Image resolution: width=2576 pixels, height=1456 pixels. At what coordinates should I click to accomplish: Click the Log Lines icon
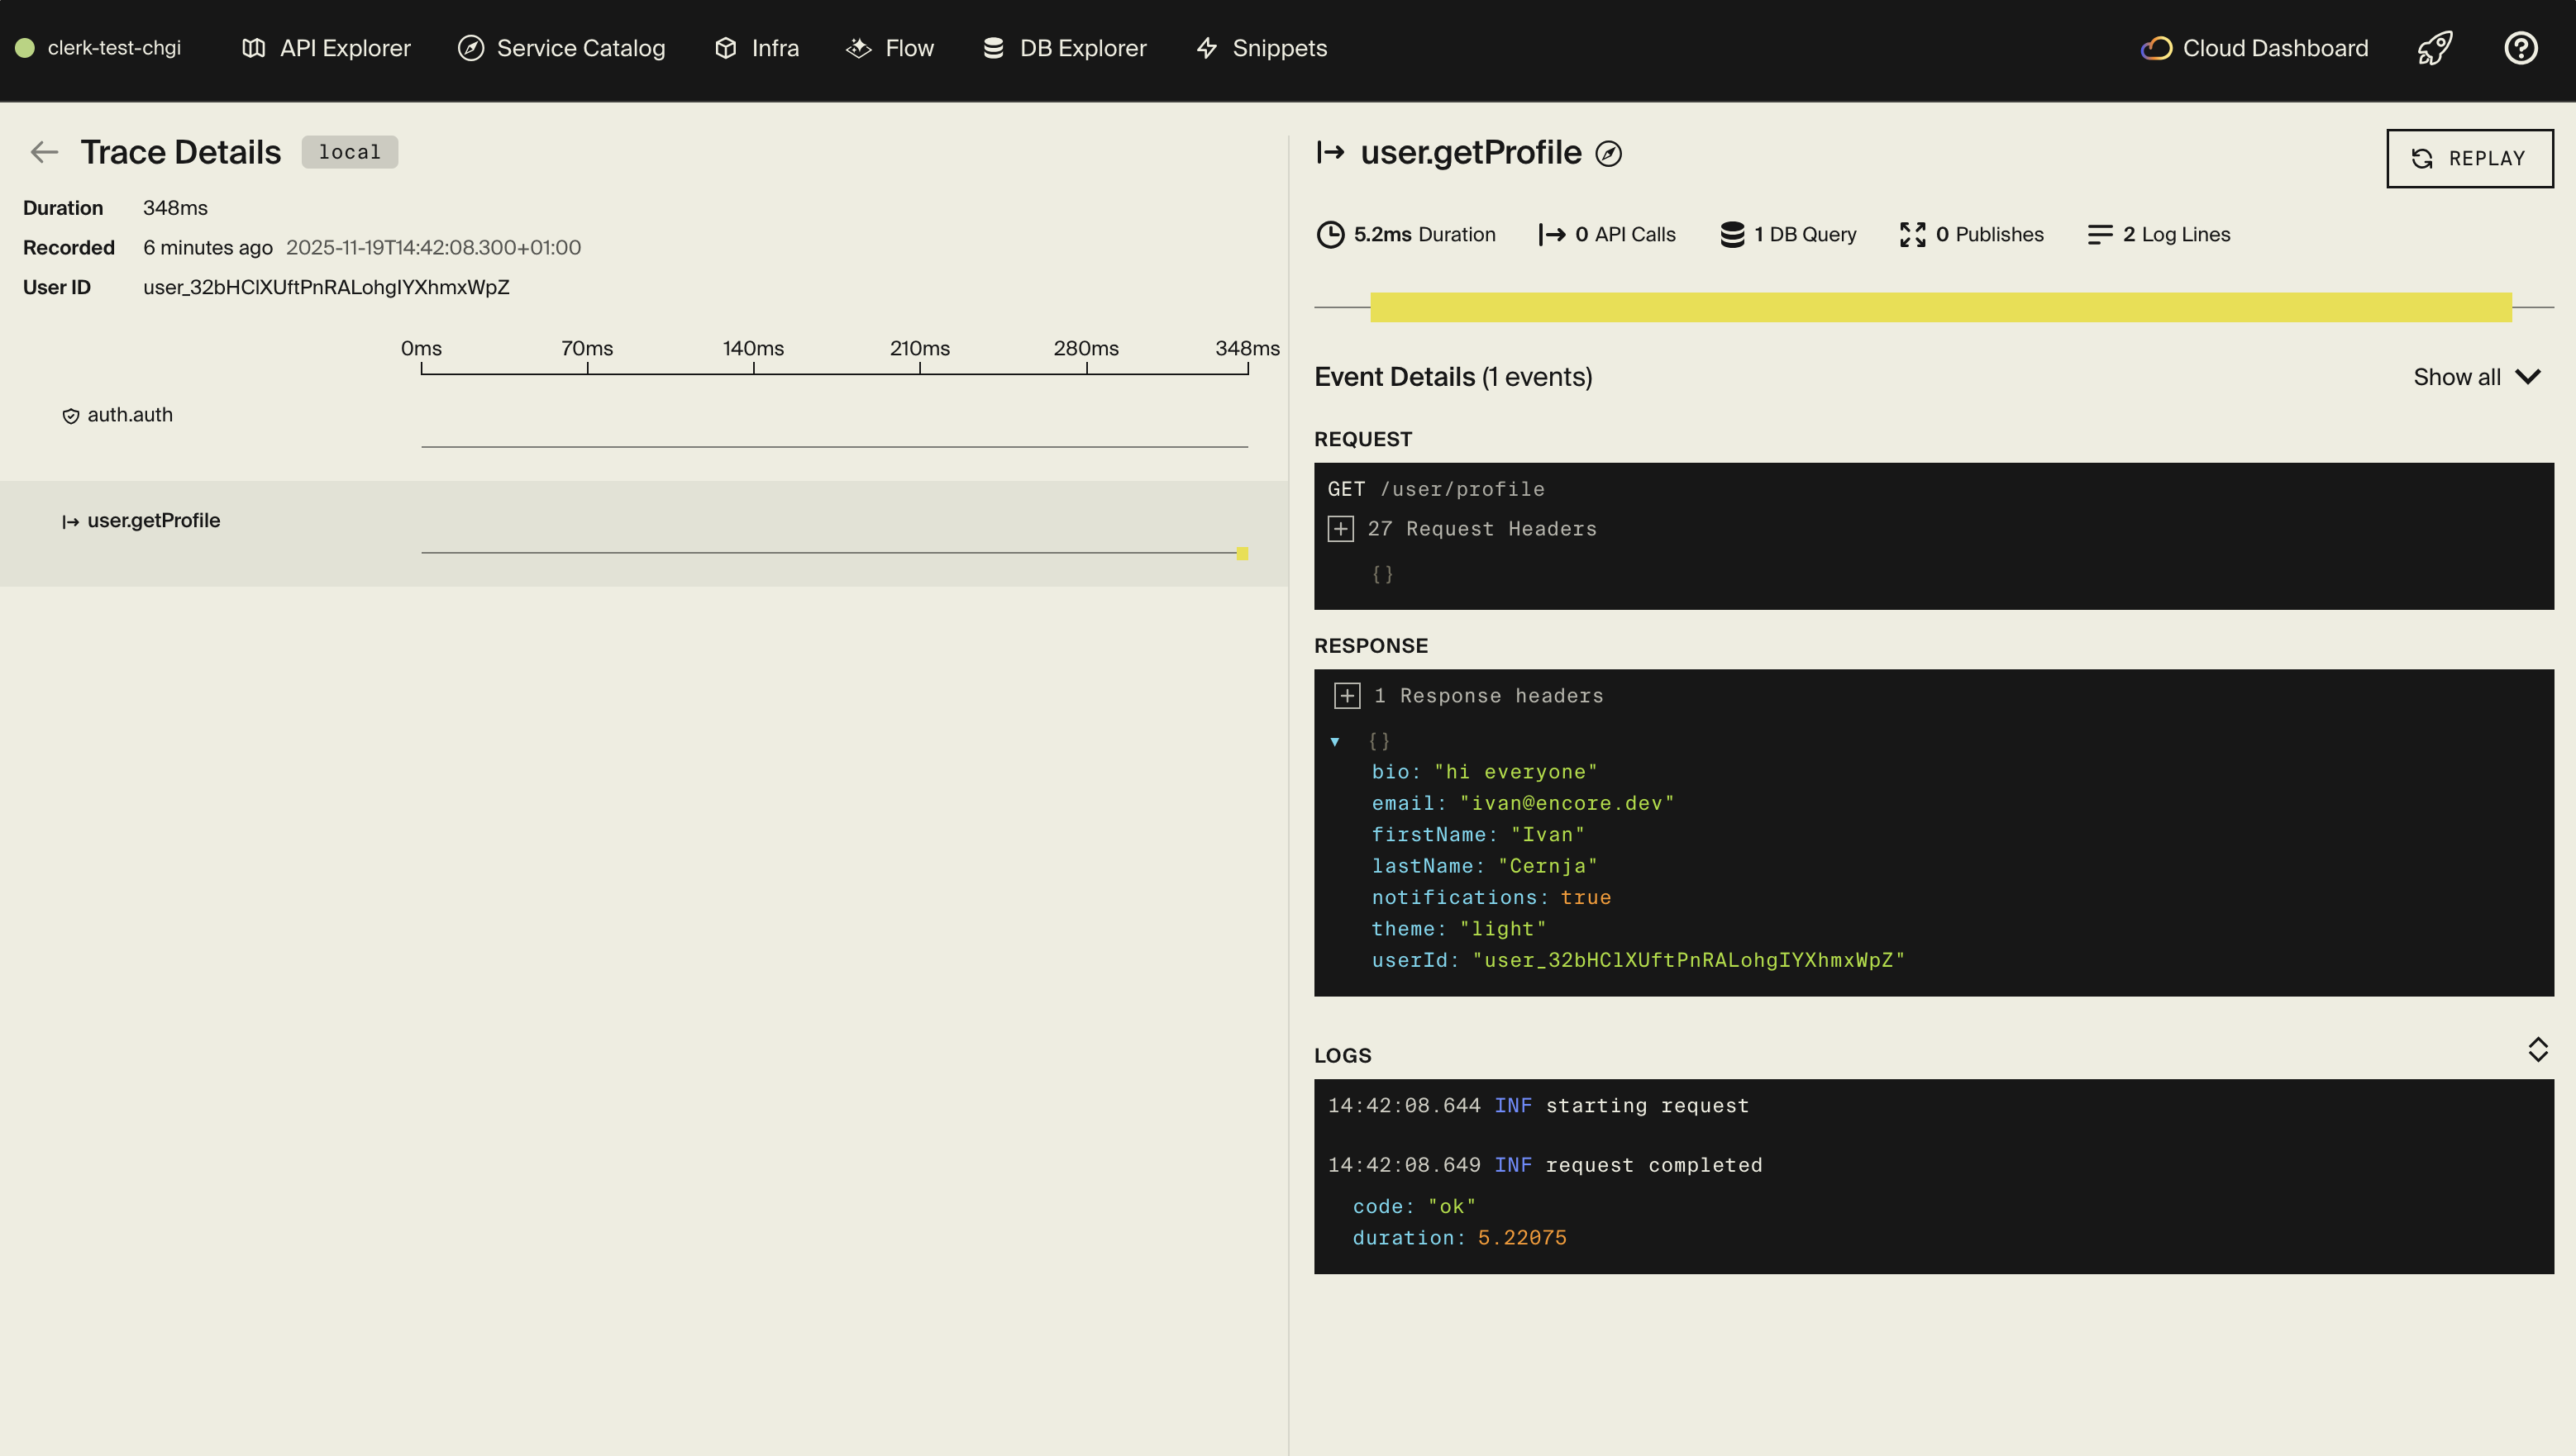pyautogui.click(x=2100, y=234)
